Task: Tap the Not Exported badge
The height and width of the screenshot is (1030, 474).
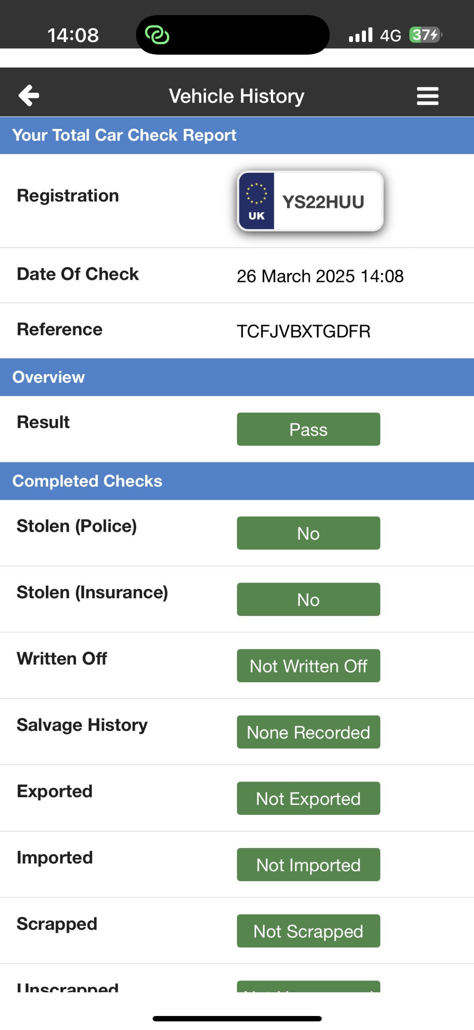Action: tap(308, 798)
